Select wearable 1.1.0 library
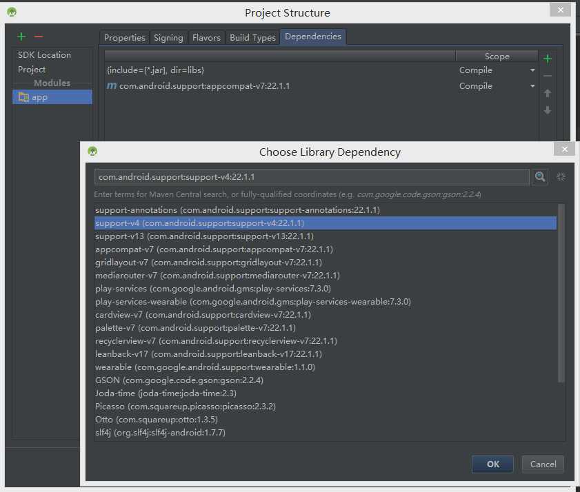580x492 pixels. pyautogui.click(x=326, y=367)
